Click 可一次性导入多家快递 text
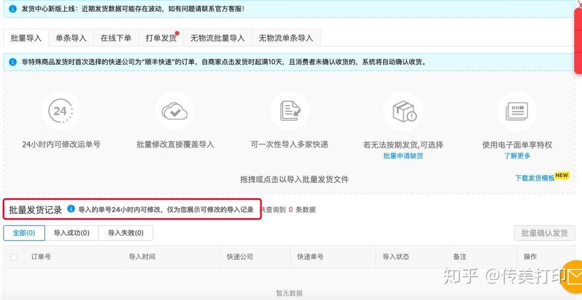 [289, 145]
